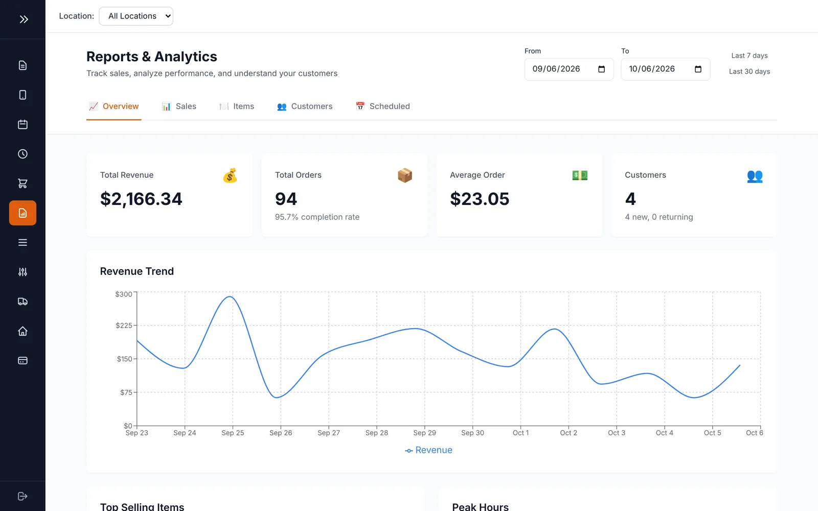Open calendar picker in To date field
The width and height of the screenshot is (818, 511).
point(698,69)
